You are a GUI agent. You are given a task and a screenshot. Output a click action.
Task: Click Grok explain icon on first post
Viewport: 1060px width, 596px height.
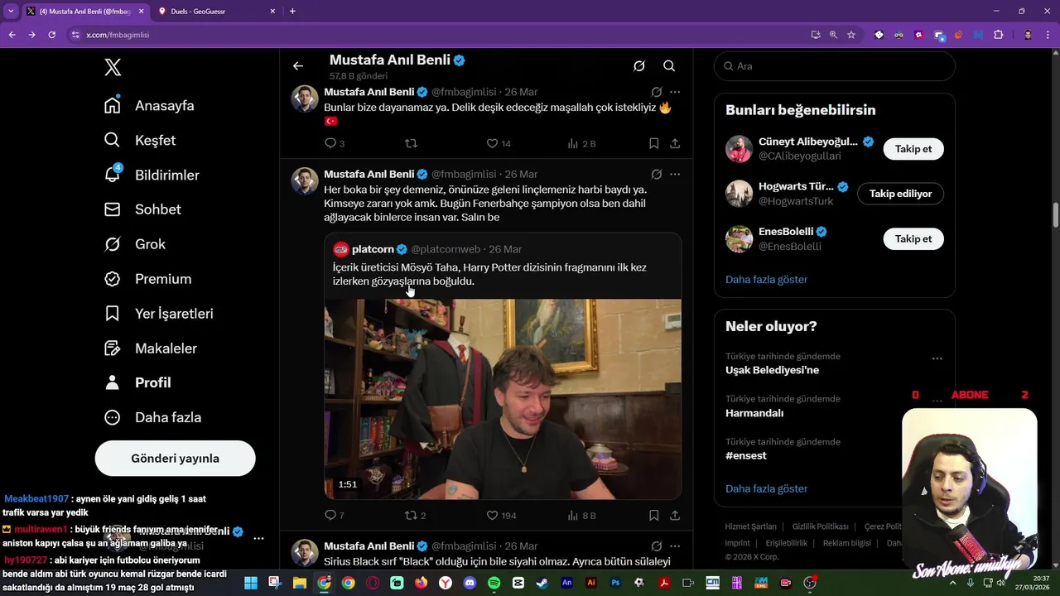656,92
